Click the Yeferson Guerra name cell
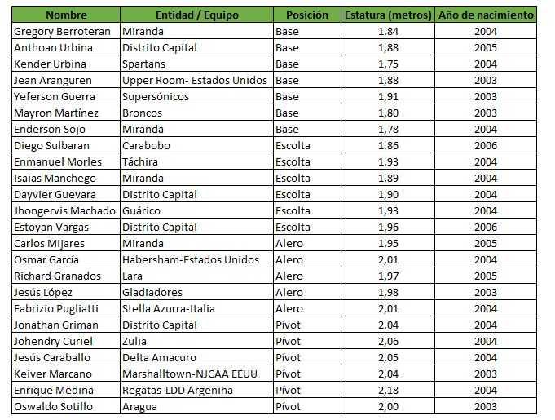Image resolution: width=555 pixels, height=420 pixels. coord(66,96)
